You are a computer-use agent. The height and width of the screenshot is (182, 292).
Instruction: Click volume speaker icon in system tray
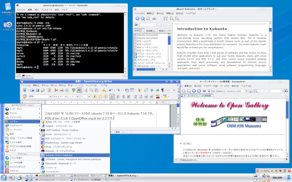[264, 176]
